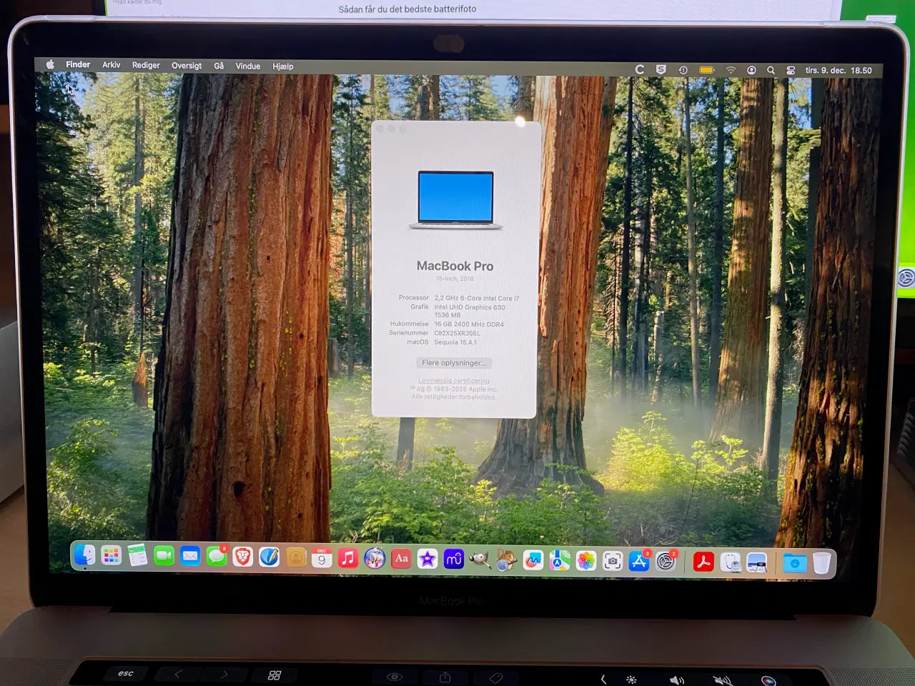Open the Hjælp menu
The image size is (915, 686).
[283, 66]
